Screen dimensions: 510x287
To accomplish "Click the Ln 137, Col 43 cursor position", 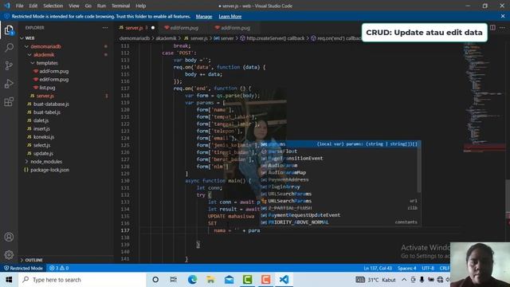I will 378,268.
